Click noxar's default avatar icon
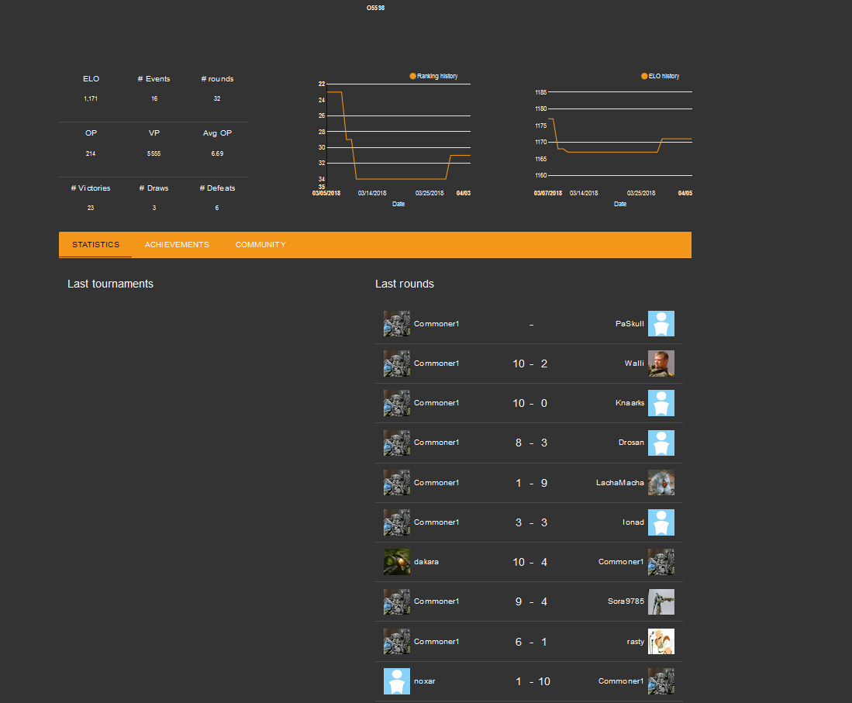852x703 pixels. click(x=397, y=681)
